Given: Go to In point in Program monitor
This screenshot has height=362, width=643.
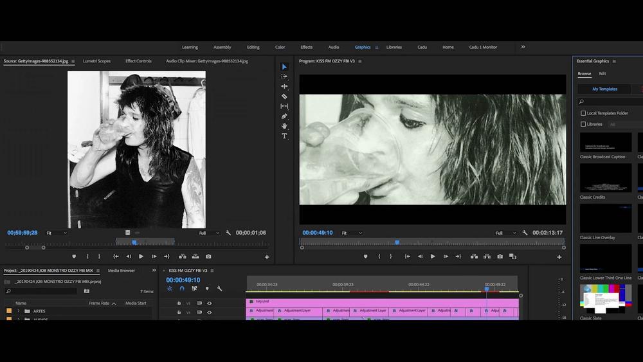Looking at the screenshot, I should click(x=407, y=257).
